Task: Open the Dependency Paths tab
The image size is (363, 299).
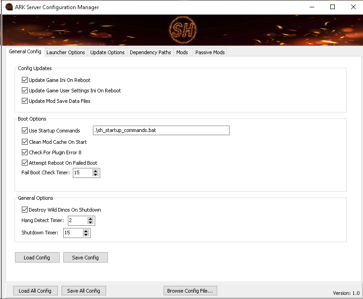Action: coord(150,52)
